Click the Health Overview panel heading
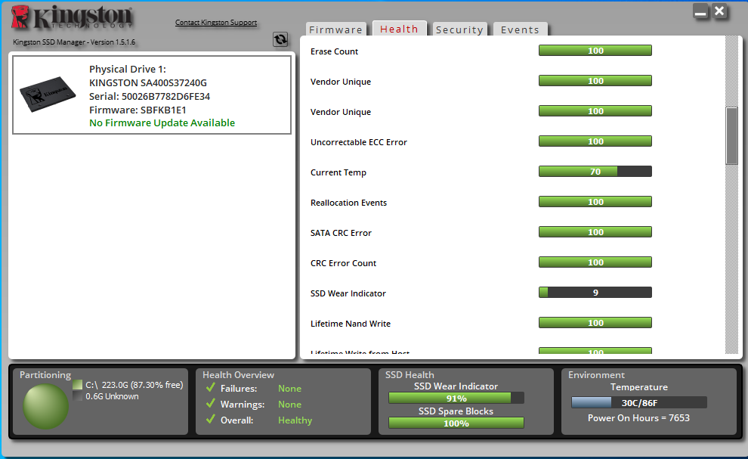 click(x=238, y=375)
